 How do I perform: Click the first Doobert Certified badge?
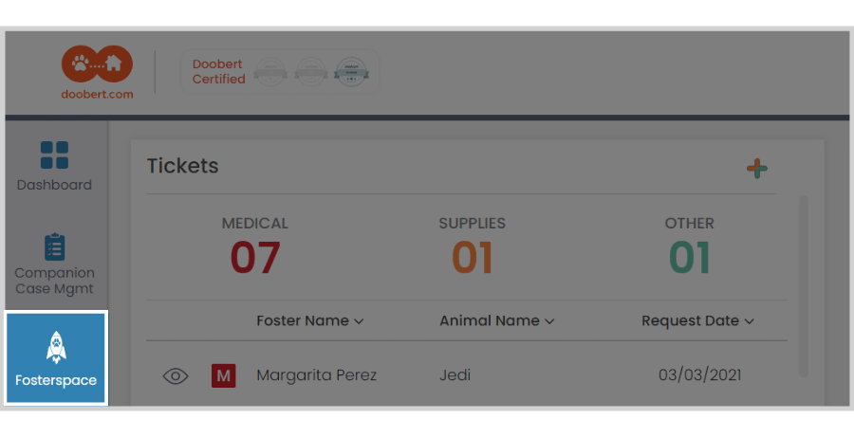coord(270,72)
